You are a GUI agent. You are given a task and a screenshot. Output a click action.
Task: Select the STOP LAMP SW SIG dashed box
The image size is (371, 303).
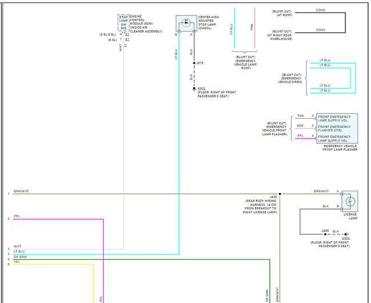pos(123,23)
